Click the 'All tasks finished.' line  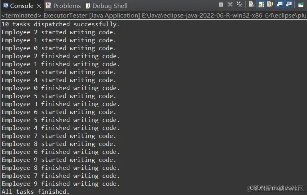tap(36, 192)
